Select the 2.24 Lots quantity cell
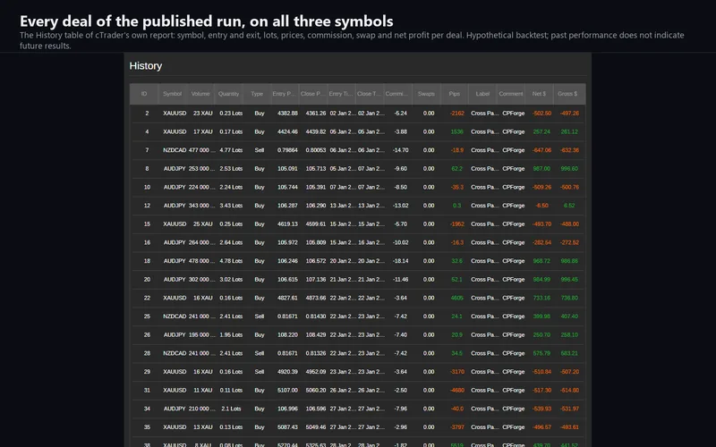Image resolution: width=716 pixels, height=447 pixels. [231, 187]
